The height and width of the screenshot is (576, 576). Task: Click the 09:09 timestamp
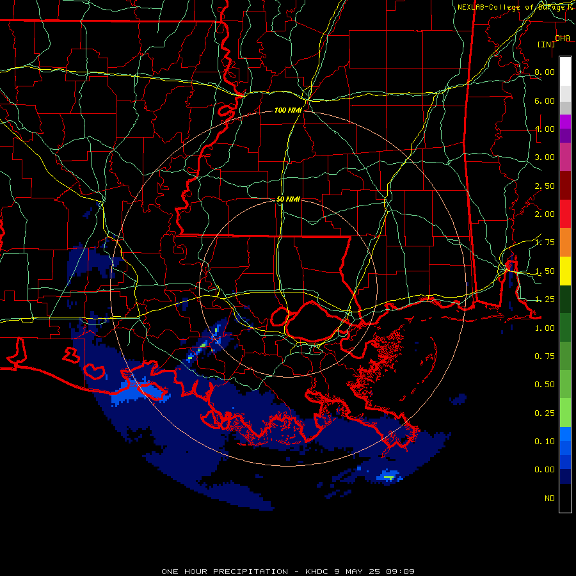(x=401, y=572)
